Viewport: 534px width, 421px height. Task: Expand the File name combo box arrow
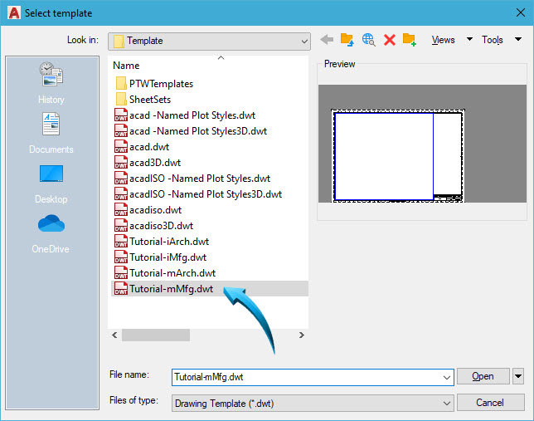coord(446,377)
